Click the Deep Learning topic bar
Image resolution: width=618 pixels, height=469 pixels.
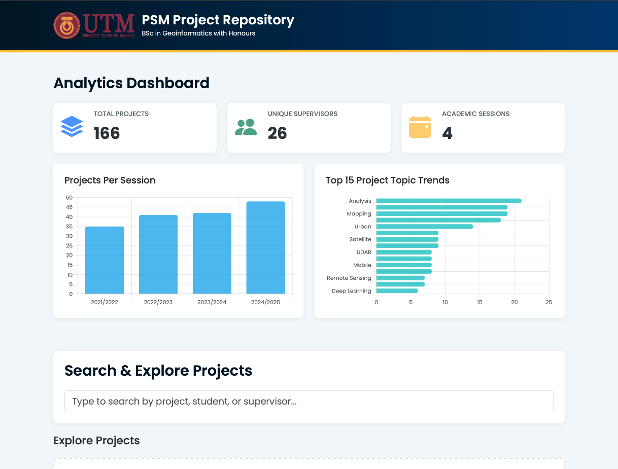tap(397, 291)
